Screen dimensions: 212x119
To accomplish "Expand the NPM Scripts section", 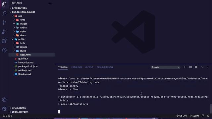I will click(19, 108).
